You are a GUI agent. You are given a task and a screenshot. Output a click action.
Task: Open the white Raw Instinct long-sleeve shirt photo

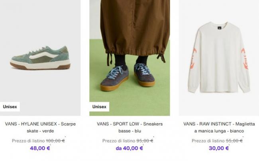pos(219,58)
